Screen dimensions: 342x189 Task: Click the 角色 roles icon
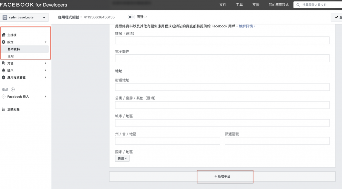3,63
